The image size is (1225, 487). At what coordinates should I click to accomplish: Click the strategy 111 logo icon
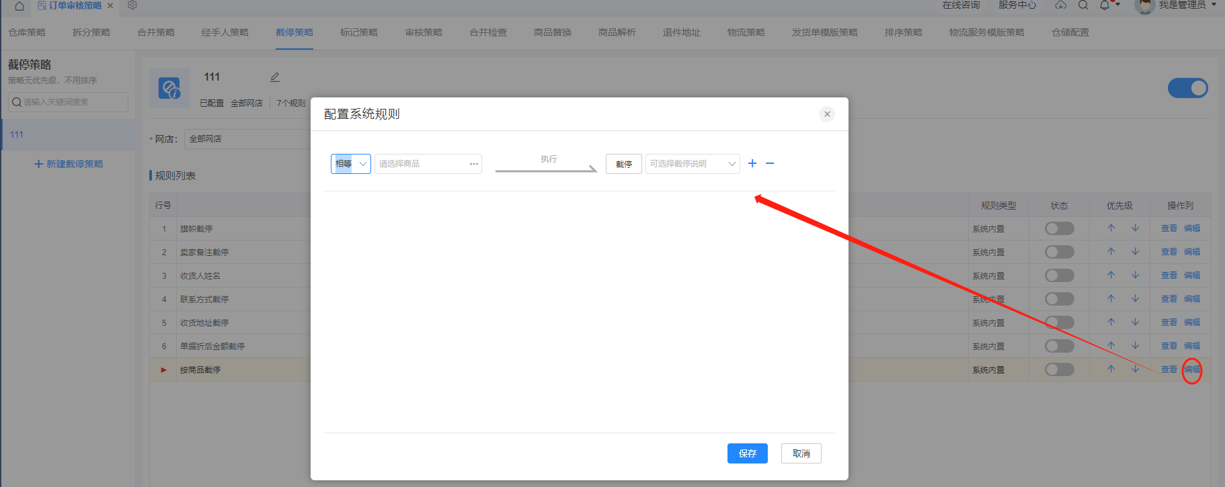click(x=169, y=88)
